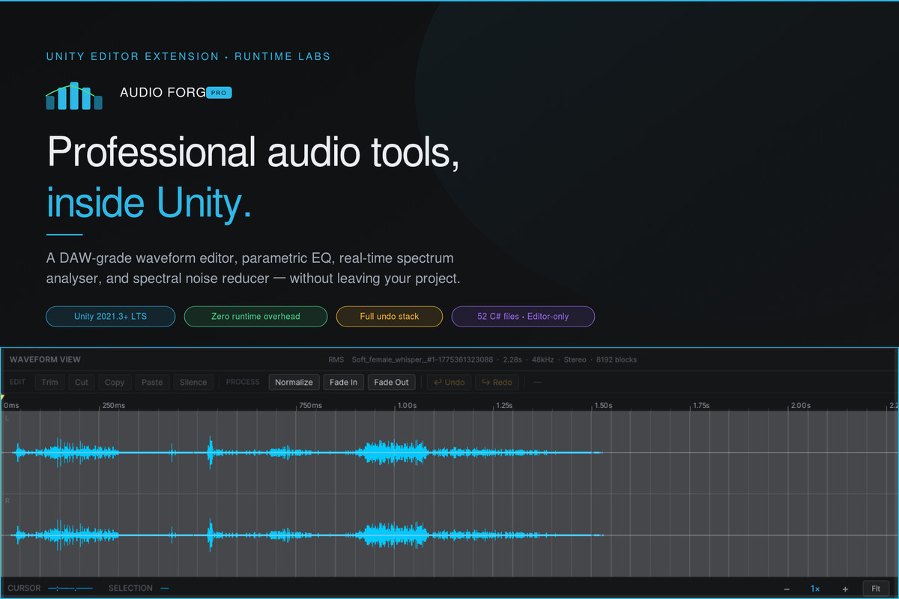The image size is (899, 599).
Task: Click the AUDIO FORGE product name
Action: click(163, 93)
